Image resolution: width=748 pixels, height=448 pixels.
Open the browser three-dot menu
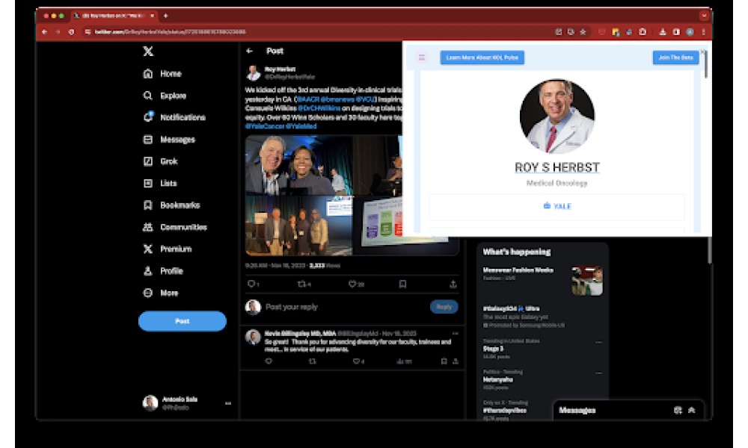coord(703,32)
